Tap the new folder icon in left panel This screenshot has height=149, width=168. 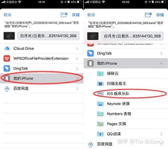pos(64,15)
